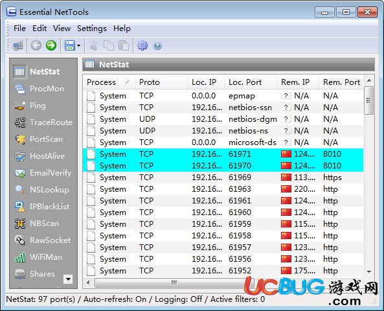Open the ProcMon tool in sidebar
Image resolution: width=384 pixels, height=311 pixels.
tap(40, 89)
